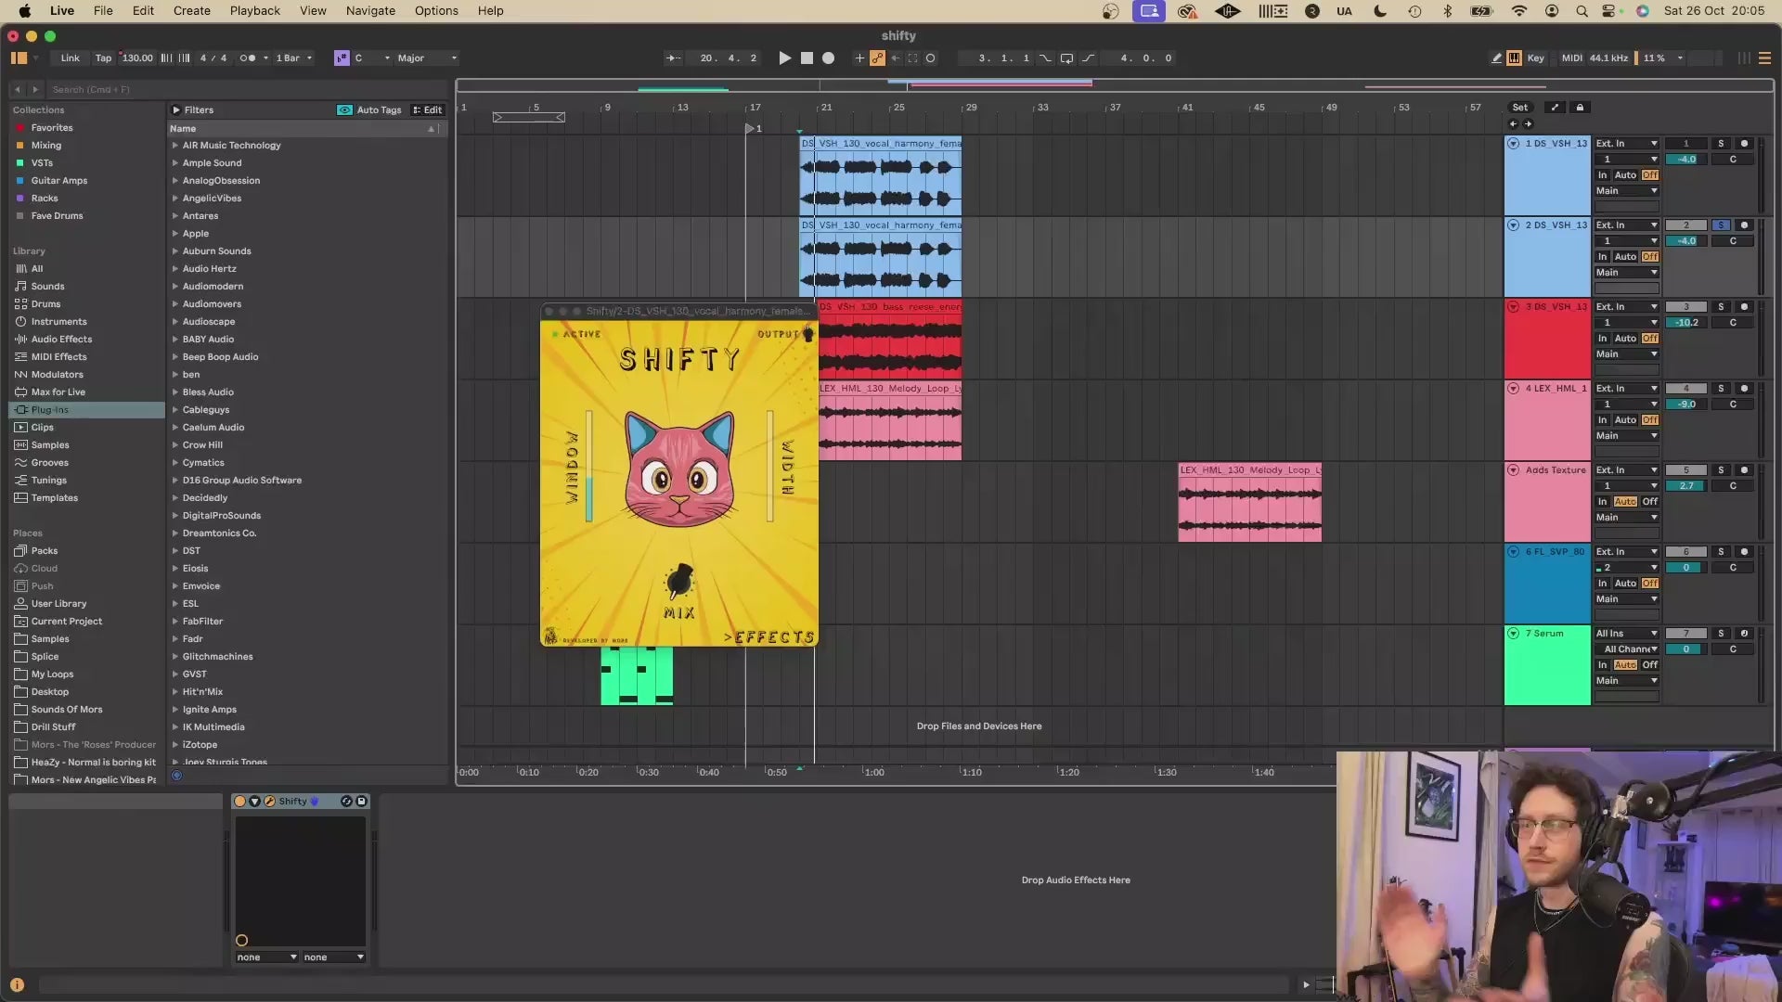
Task: Click the OUTPUT knob in Shifty plugin
Action: [x=807, y=334]
